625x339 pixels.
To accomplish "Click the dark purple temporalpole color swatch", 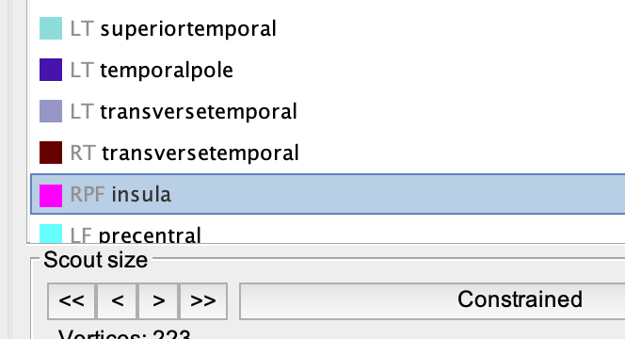I will click(51, 70).
